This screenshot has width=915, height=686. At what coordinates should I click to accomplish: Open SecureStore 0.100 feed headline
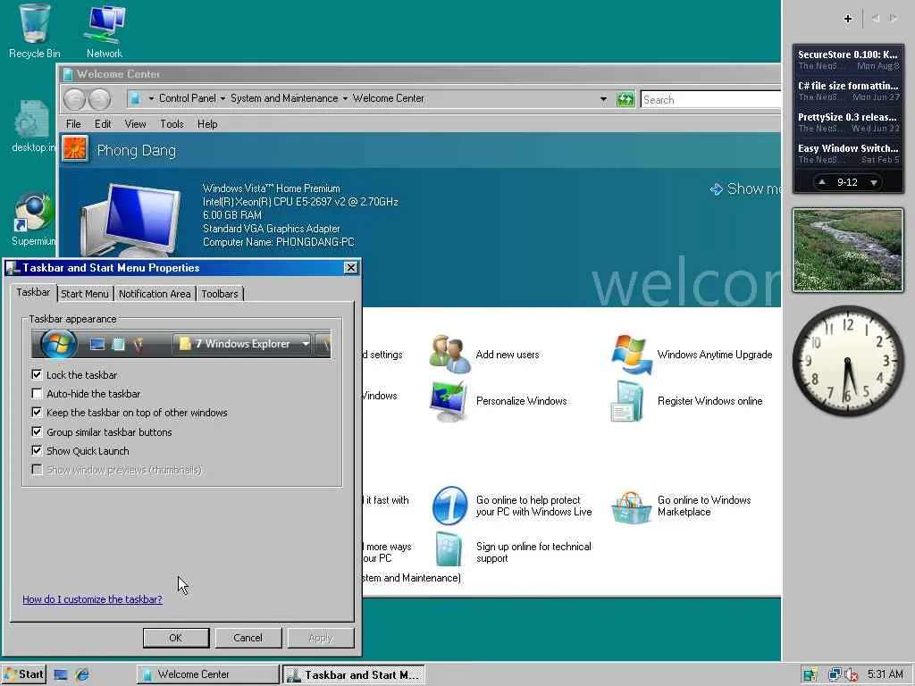coord(848,60)
